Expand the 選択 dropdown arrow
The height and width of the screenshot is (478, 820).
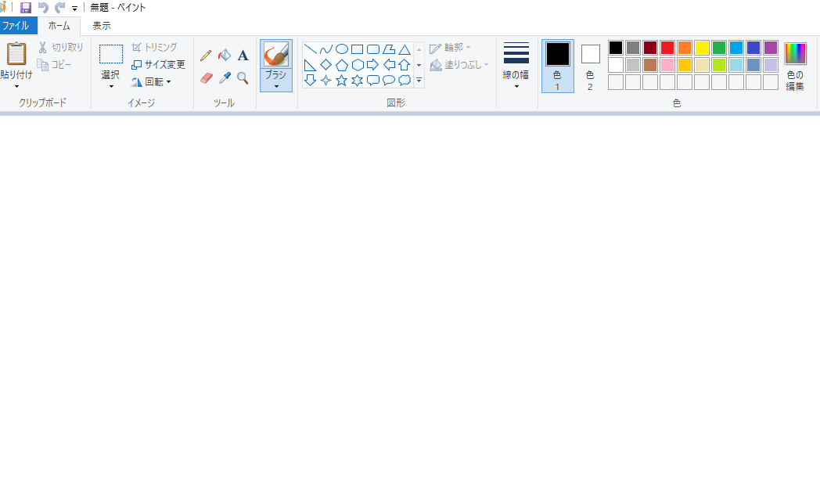tap(111, 86)
